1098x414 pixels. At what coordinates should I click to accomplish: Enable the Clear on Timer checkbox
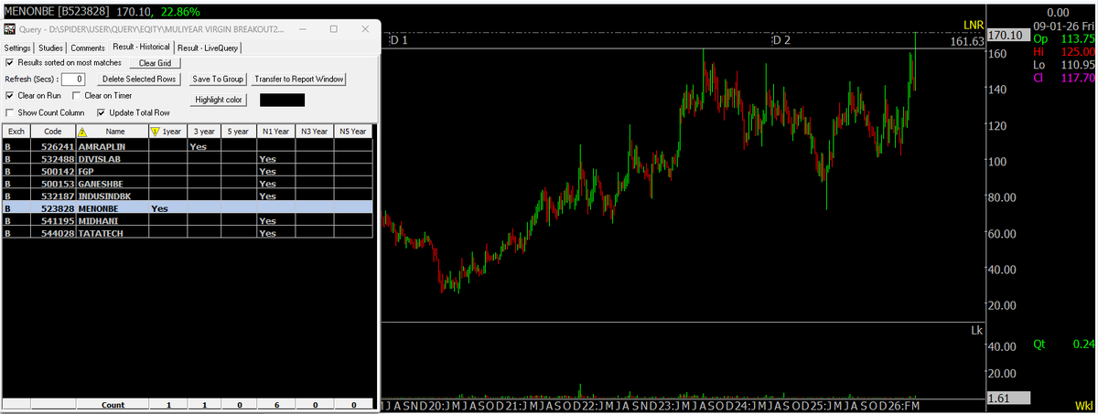tap(77, 95)
